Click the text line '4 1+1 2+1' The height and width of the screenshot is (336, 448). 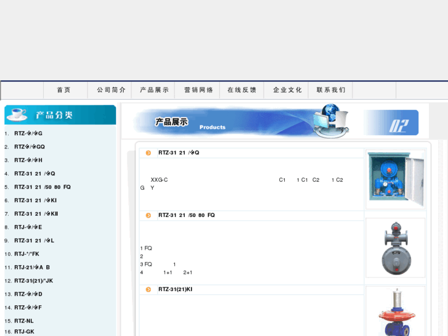point(166,272)
